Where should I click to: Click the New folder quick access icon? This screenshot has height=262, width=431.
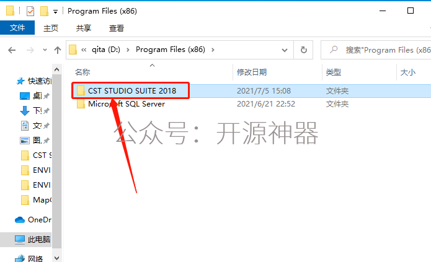(x=44, y=11)
